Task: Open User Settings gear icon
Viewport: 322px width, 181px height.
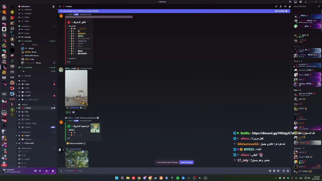Action: [53, 171]
